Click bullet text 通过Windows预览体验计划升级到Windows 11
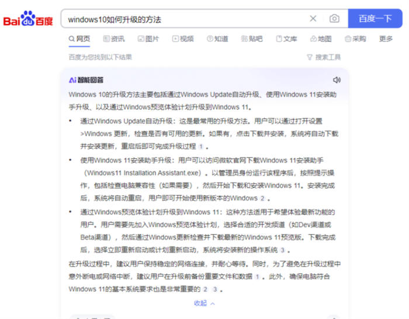The image size is (409, 319). [150, 212]
